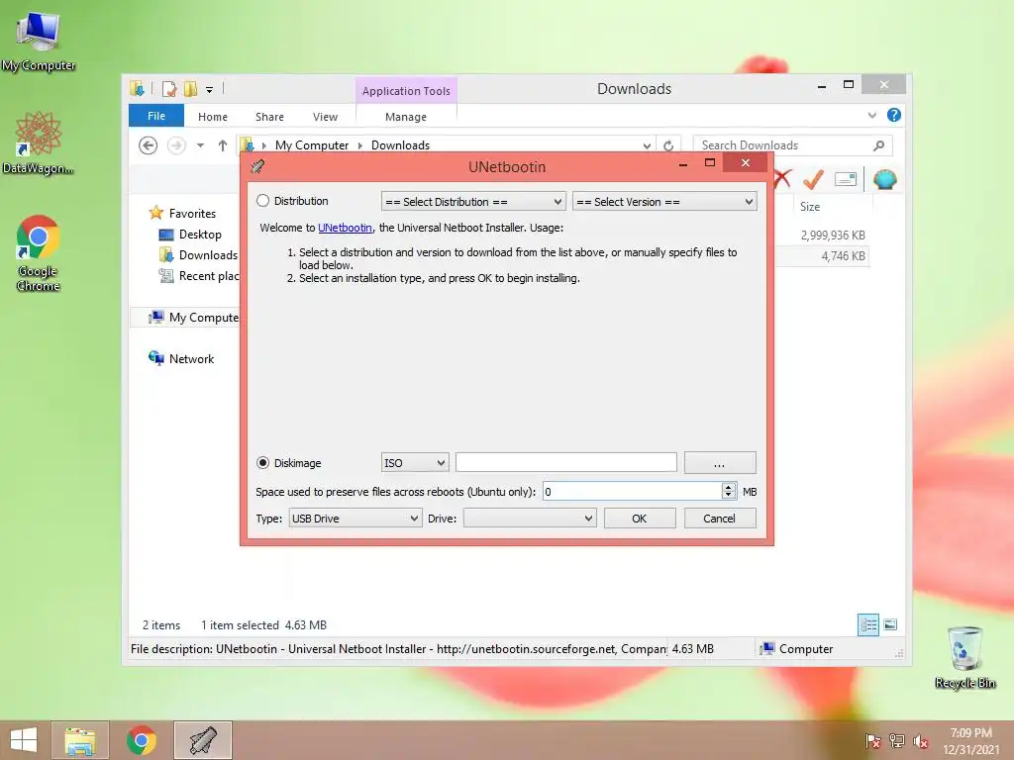Open the Action Center flag tray icon
Image resolution: width=1014 pixels, height=760 pixels.
coord(873,740)
